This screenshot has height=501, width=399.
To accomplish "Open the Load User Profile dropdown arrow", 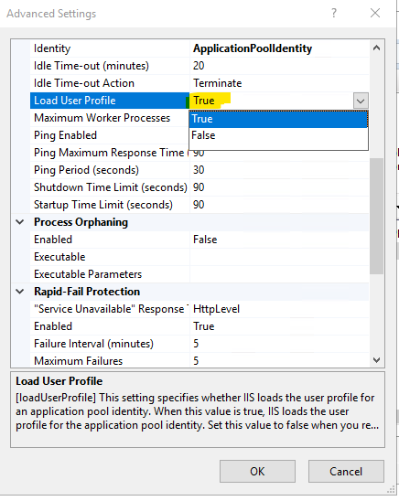I will [361, 101].
